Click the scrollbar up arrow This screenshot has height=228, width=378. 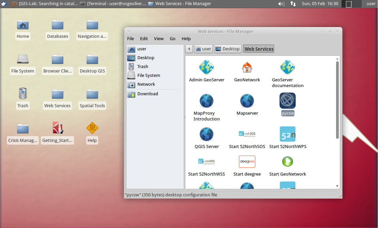pyautogui.click(x=337, y=59)
